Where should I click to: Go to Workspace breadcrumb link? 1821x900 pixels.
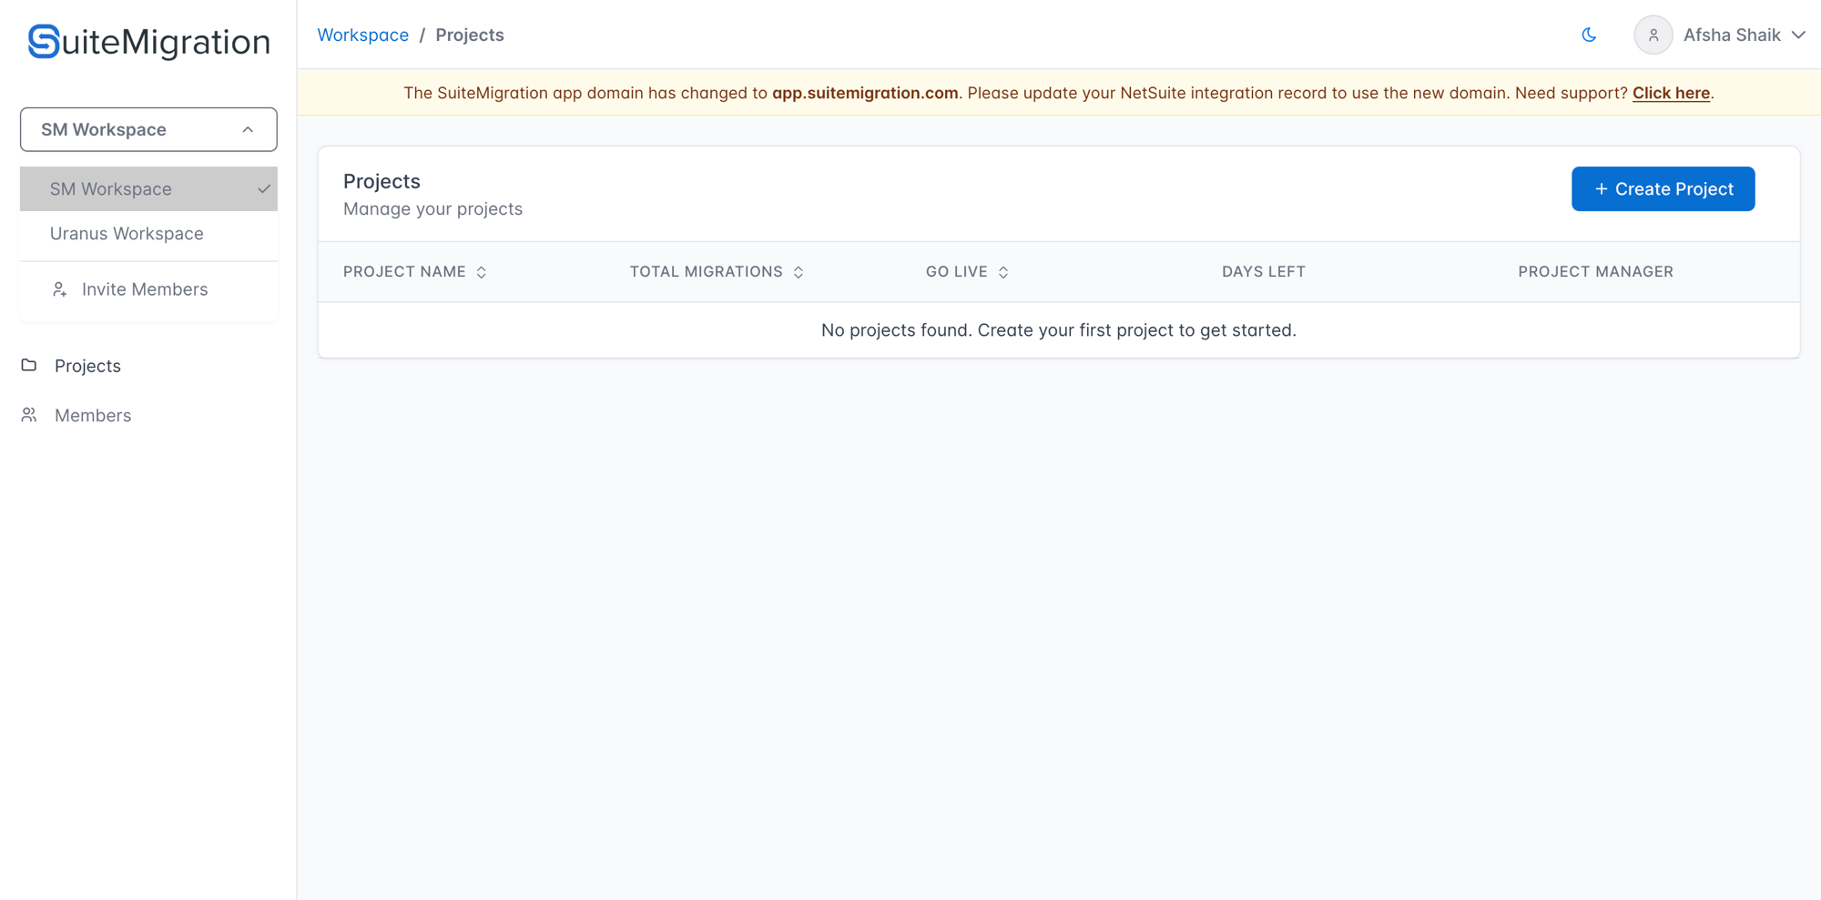click(362, 35)
